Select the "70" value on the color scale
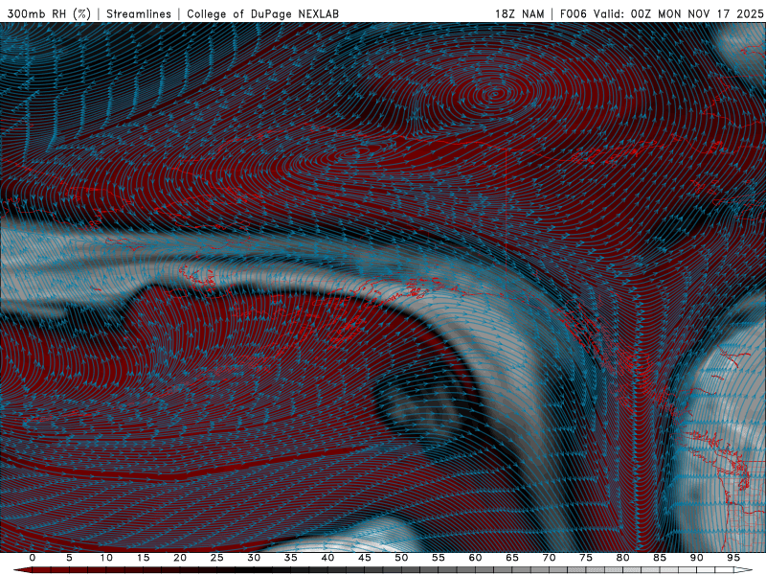 (549, 558)
